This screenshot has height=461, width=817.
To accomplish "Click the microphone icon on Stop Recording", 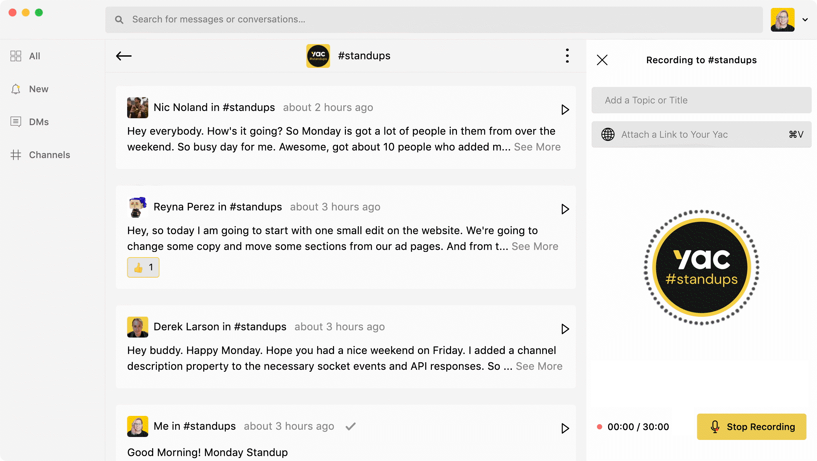I will pos(714,426).
